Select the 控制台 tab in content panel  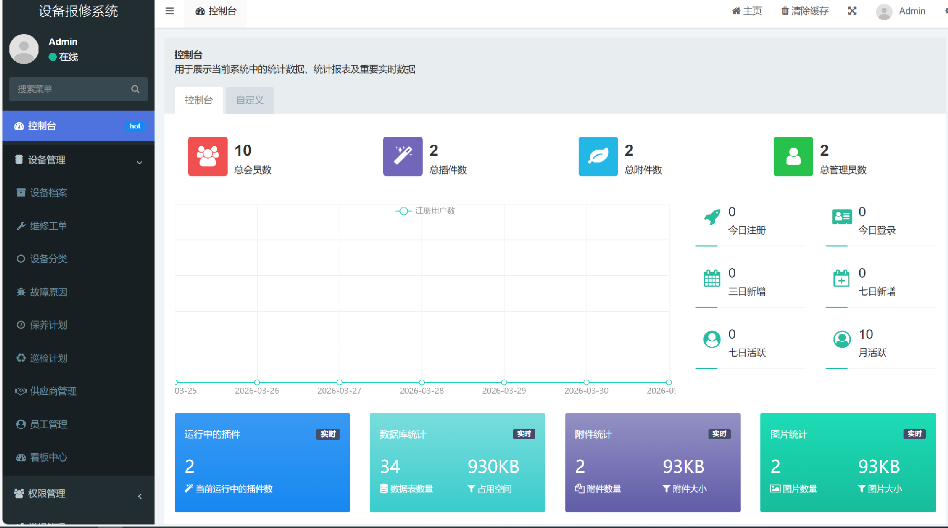198,100
